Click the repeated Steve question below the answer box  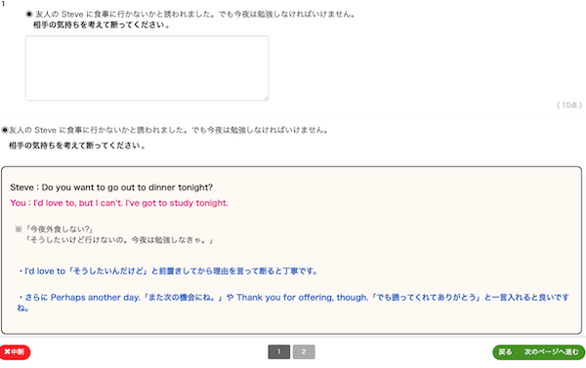[x=169, y=130]
